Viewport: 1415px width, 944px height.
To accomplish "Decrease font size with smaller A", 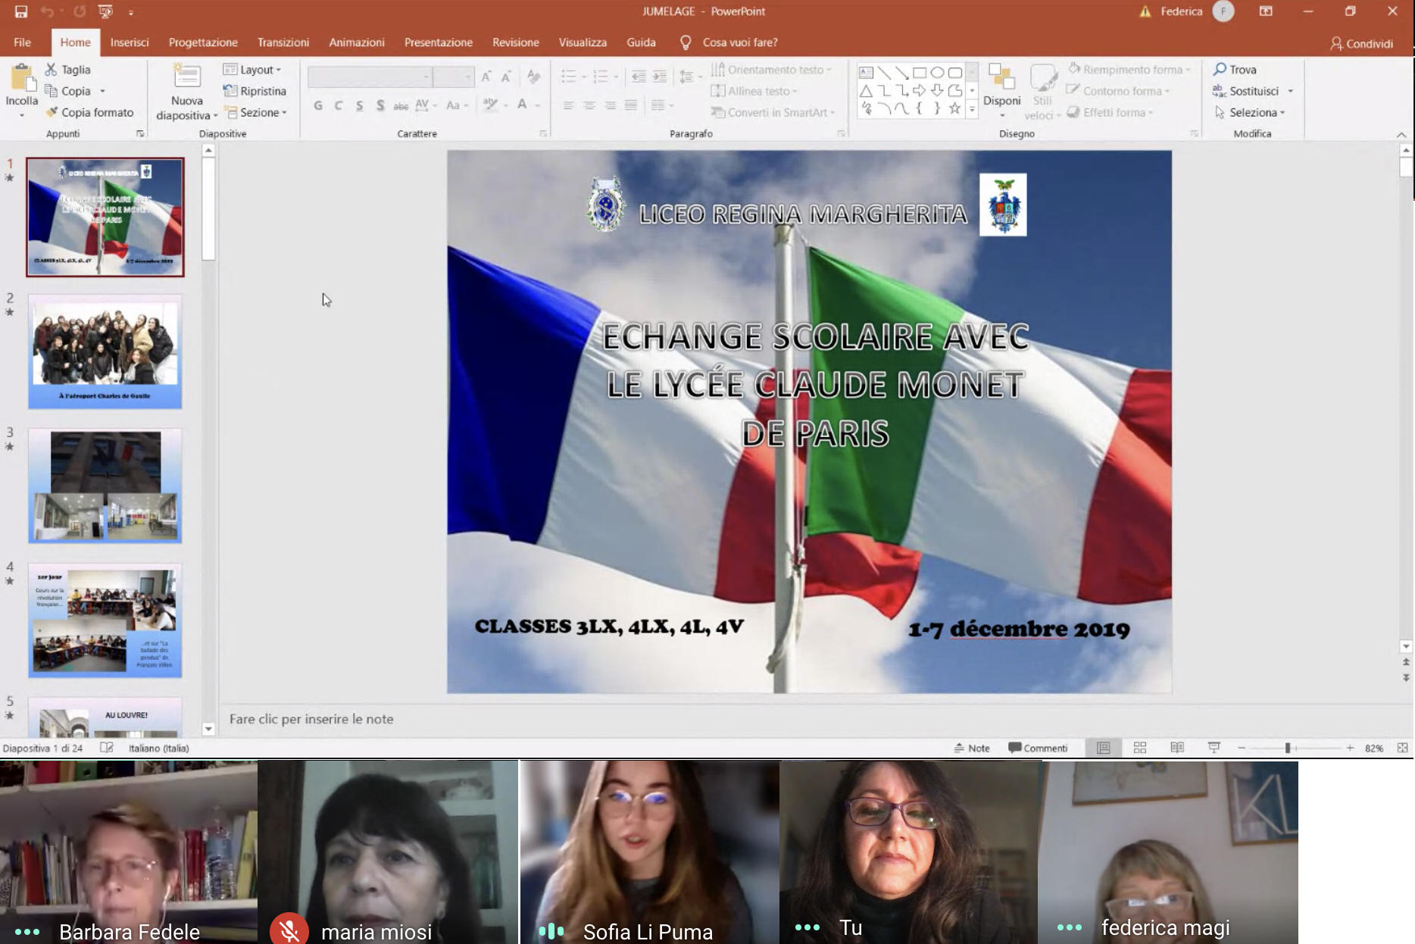I will (x=506, y=77).
